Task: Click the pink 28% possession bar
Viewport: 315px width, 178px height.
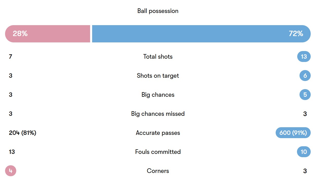Action: (47, 34)
